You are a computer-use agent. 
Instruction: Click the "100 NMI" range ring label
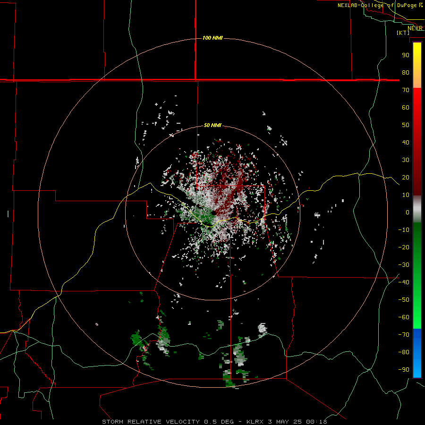[x=212, y=38]
